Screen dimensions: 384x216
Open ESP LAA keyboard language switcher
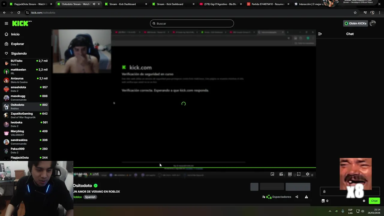[350, 211]
